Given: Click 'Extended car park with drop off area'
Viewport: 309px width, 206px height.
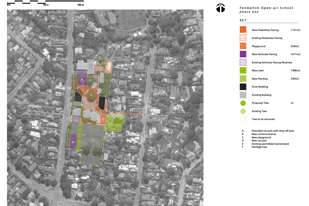Looking at the screenshot, I should pyautogui.click(x=273, y=131).
